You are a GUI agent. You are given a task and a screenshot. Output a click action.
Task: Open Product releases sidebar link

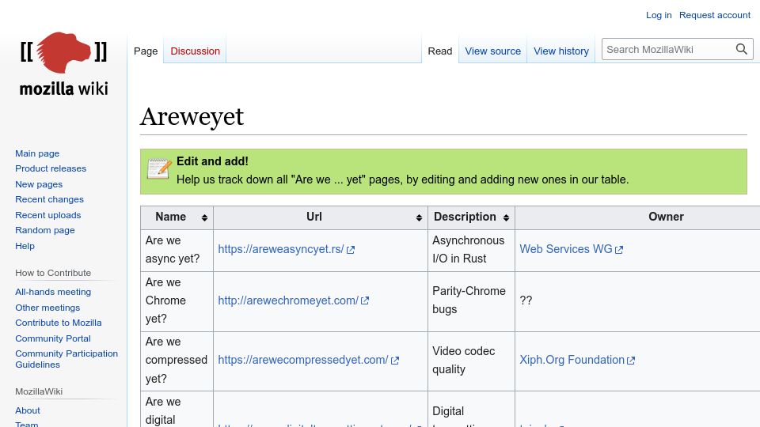[51, 168]
